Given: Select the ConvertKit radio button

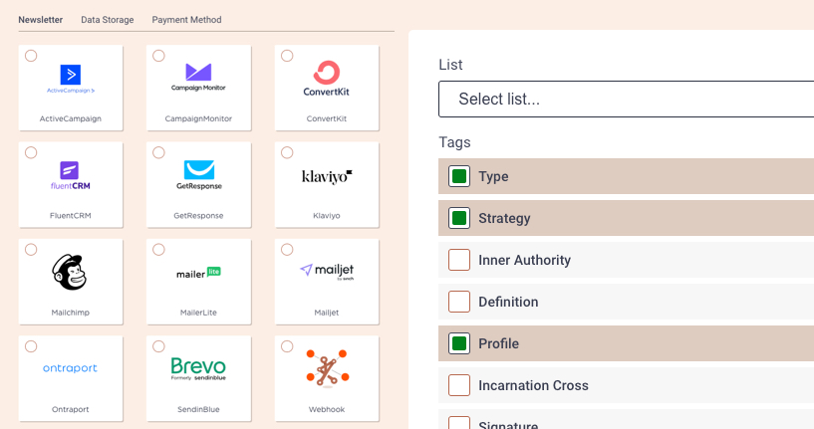Looking at the screenshot, I should coord(287,56).
